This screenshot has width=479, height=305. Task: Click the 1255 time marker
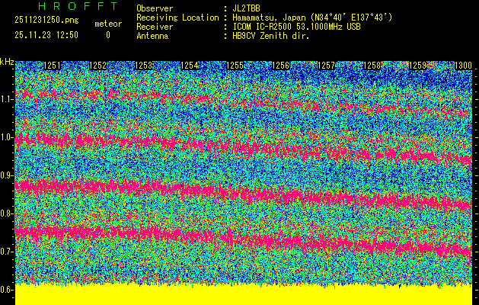235,66
